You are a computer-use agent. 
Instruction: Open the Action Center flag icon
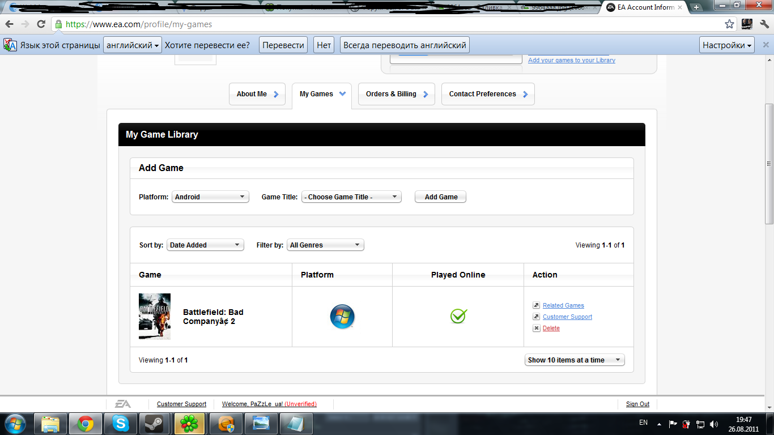click(673, 424)
